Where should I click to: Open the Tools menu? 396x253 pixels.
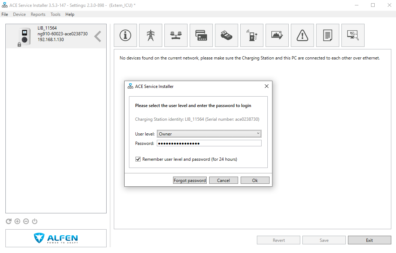(55, 14)
